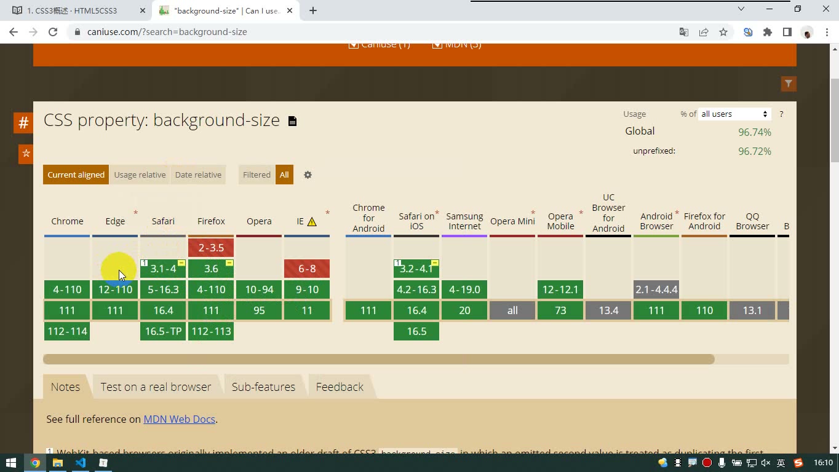839x472 pixels.
Task: Open Test on a real browser tab
Action: (156, 387)
